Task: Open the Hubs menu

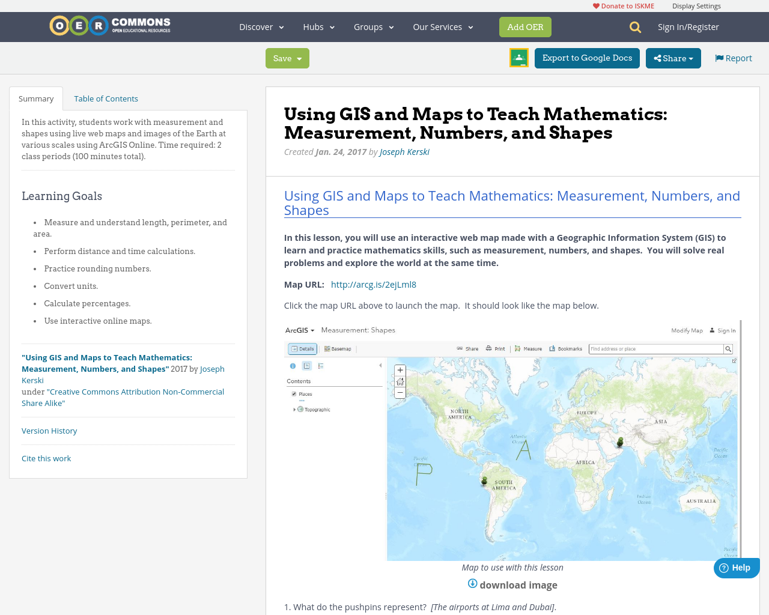Action: point(318,26)
